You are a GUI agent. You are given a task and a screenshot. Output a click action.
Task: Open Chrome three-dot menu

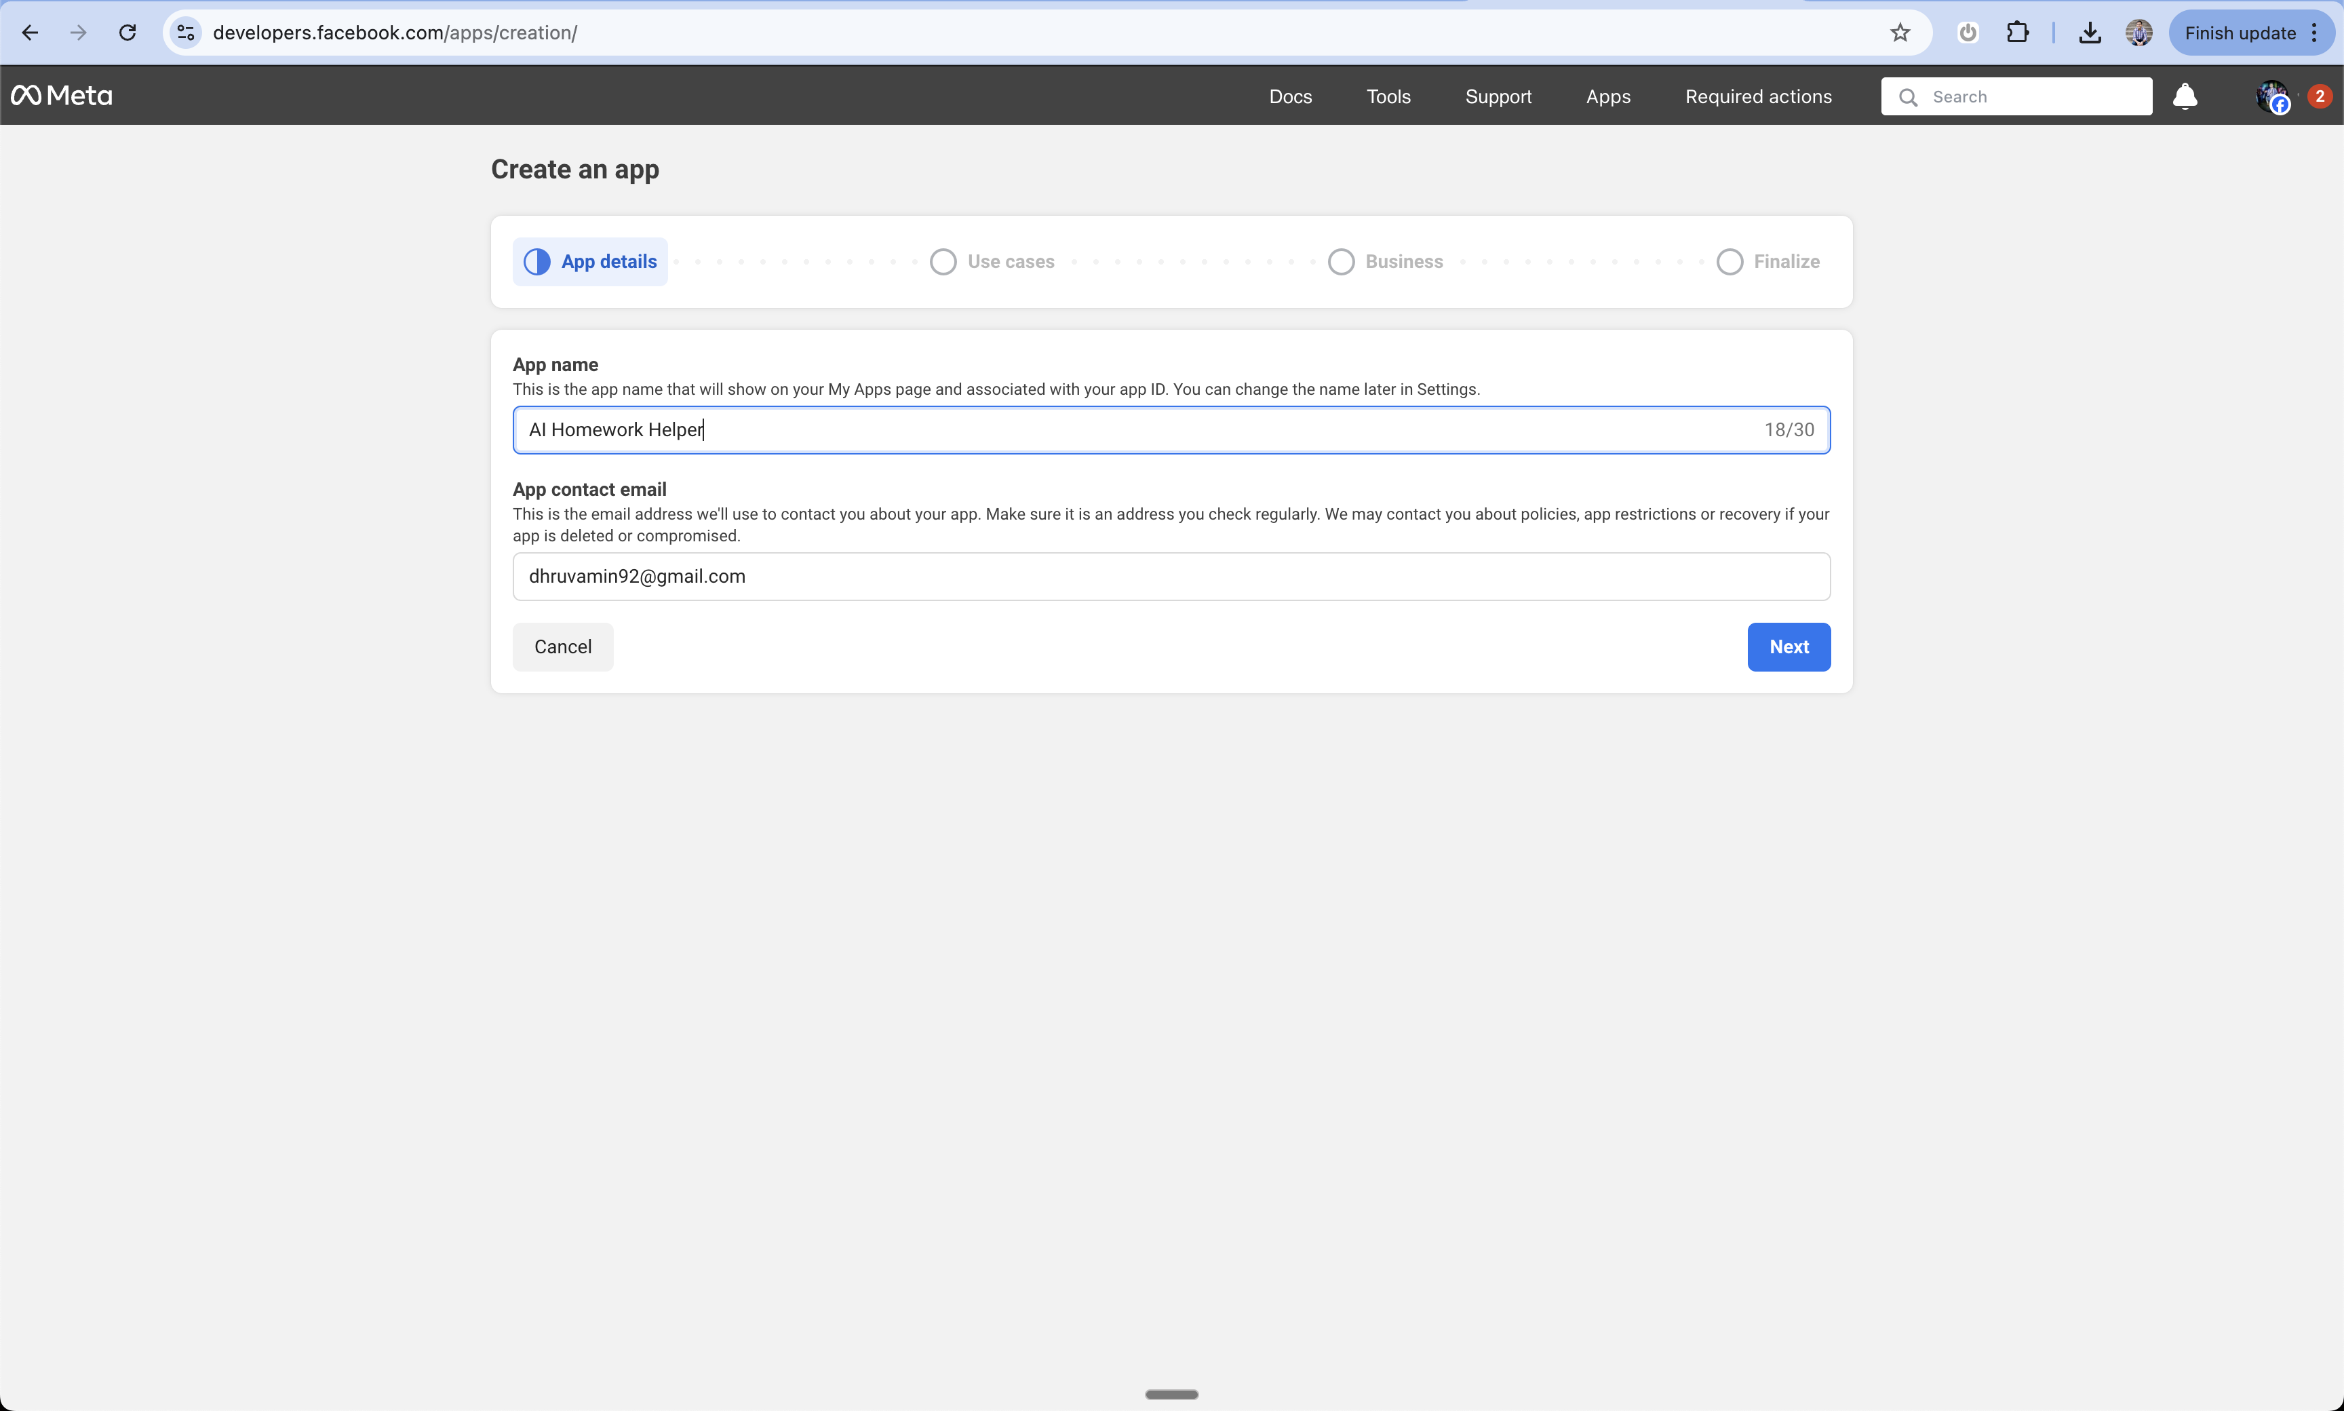[x=2315, y=33]
